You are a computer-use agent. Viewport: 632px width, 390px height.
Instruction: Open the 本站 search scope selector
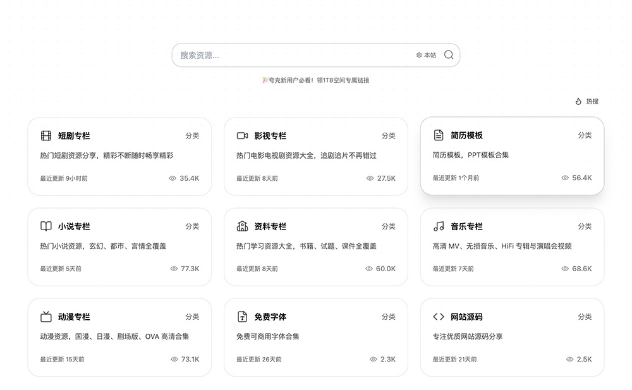[425, 55]
